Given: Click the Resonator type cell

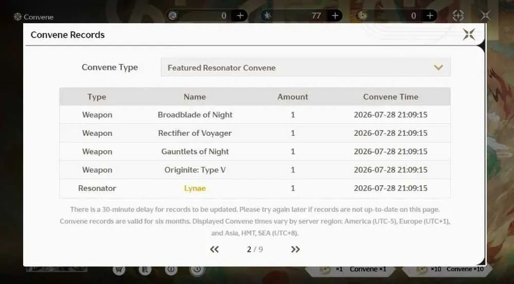Looking at the screenshot, I should point(97,188).
